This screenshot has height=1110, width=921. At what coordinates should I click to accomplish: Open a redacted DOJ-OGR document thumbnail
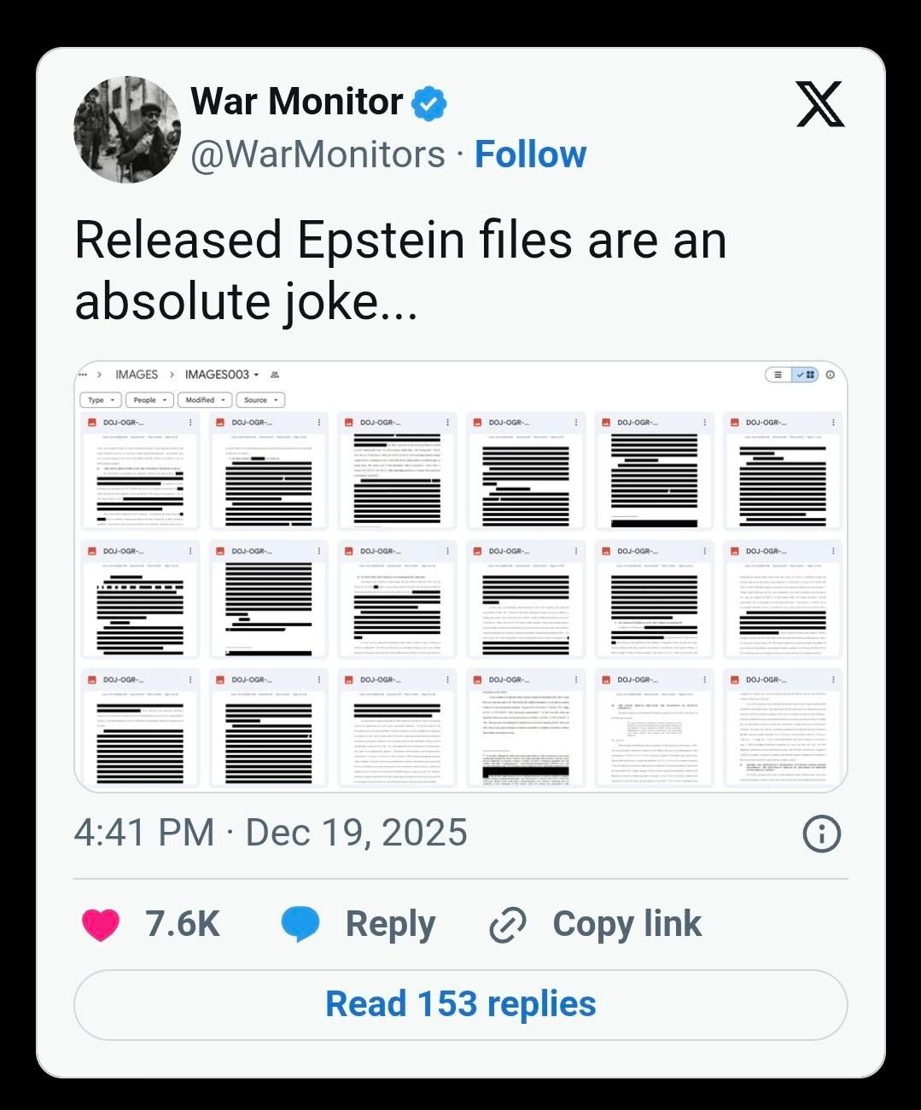[x=139, y=478]
